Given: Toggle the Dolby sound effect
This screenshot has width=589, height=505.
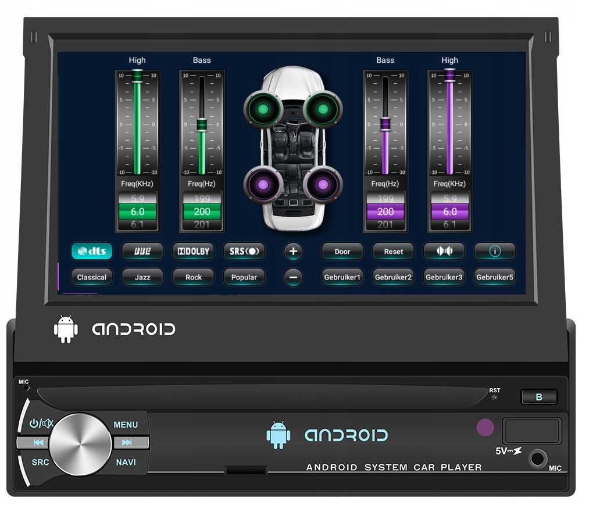Looking at the screenshot, I should point(193,251).
